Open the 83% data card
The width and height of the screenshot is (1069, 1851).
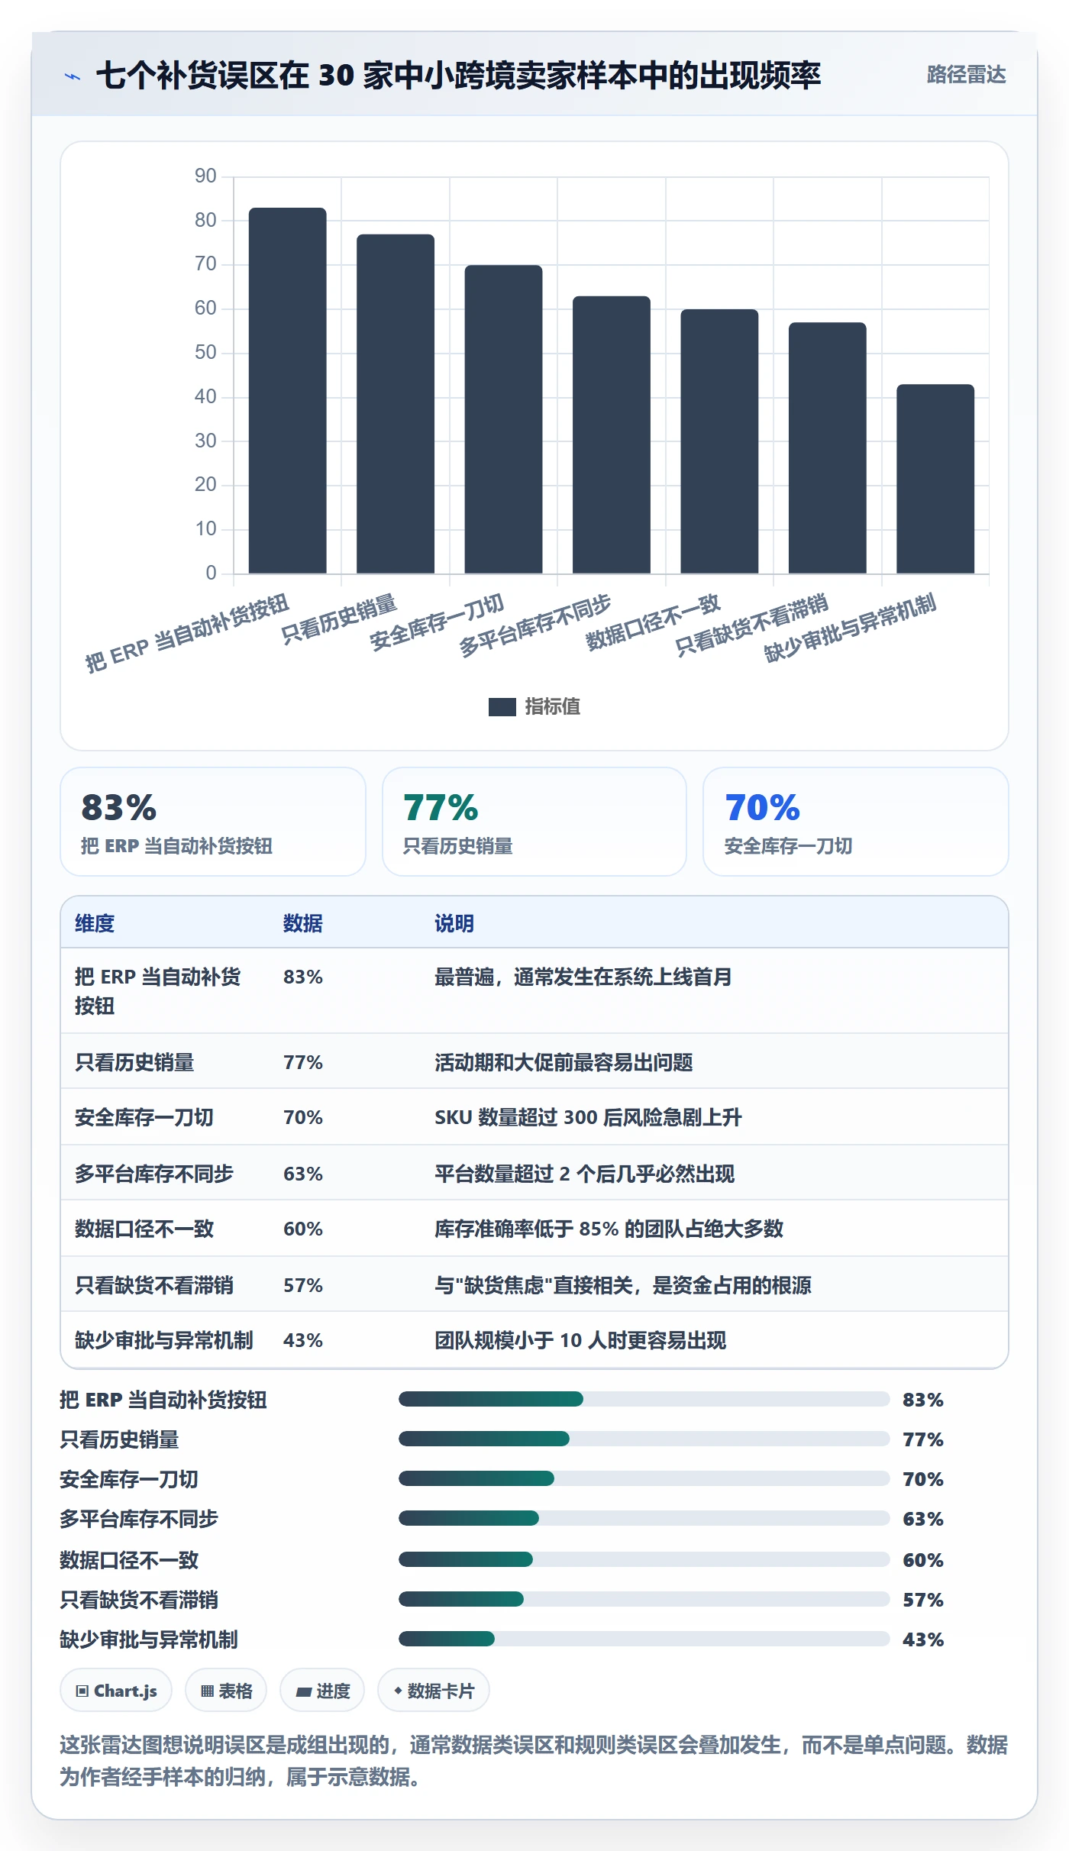point(213,822)
